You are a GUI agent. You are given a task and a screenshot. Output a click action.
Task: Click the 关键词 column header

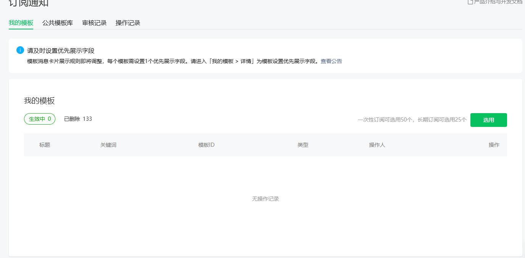pos(108,145)
